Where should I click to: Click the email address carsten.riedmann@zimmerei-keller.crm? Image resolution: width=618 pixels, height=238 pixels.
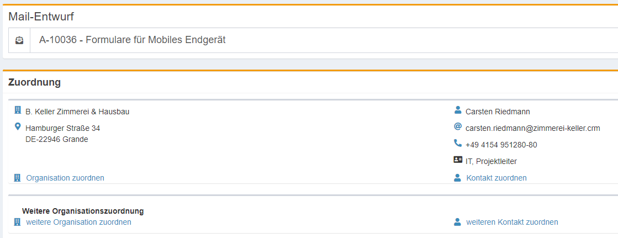[x=532, y=128]
